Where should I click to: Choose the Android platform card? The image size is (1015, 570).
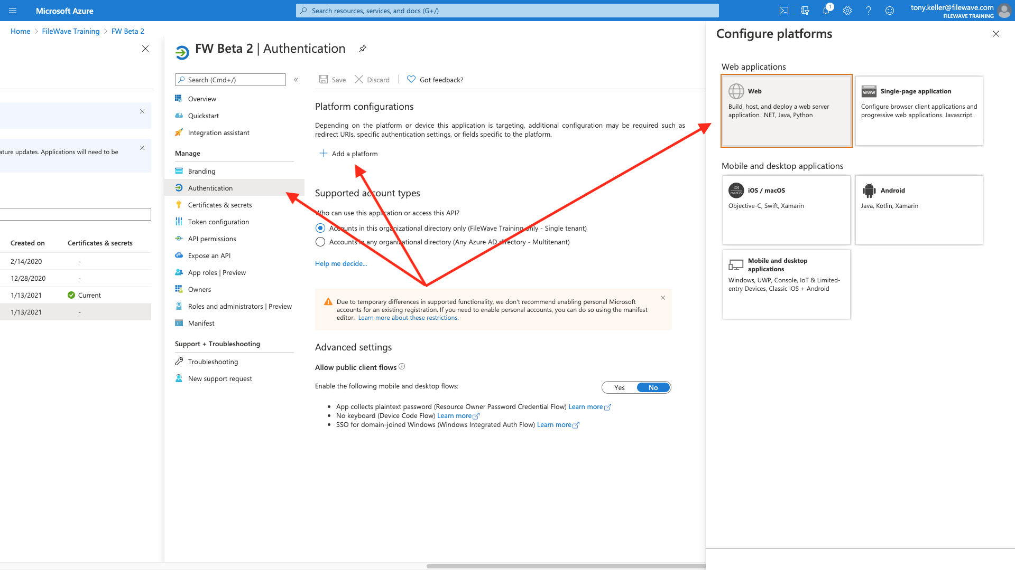[919, 210]
